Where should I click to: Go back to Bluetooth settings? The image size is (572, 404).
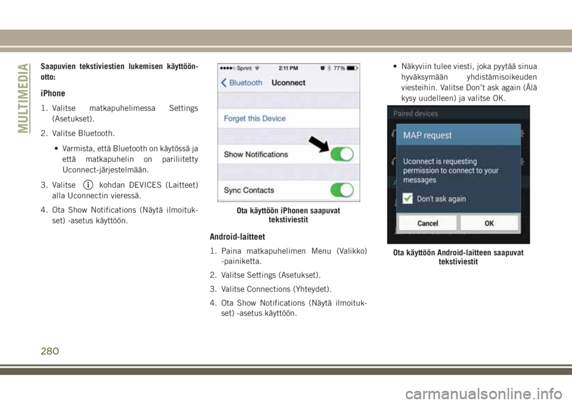pos(241,83)
